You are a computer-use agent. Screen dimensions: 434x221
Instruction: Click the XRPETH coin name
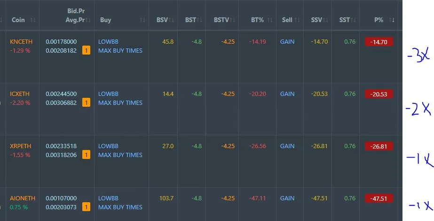point(21,146)
